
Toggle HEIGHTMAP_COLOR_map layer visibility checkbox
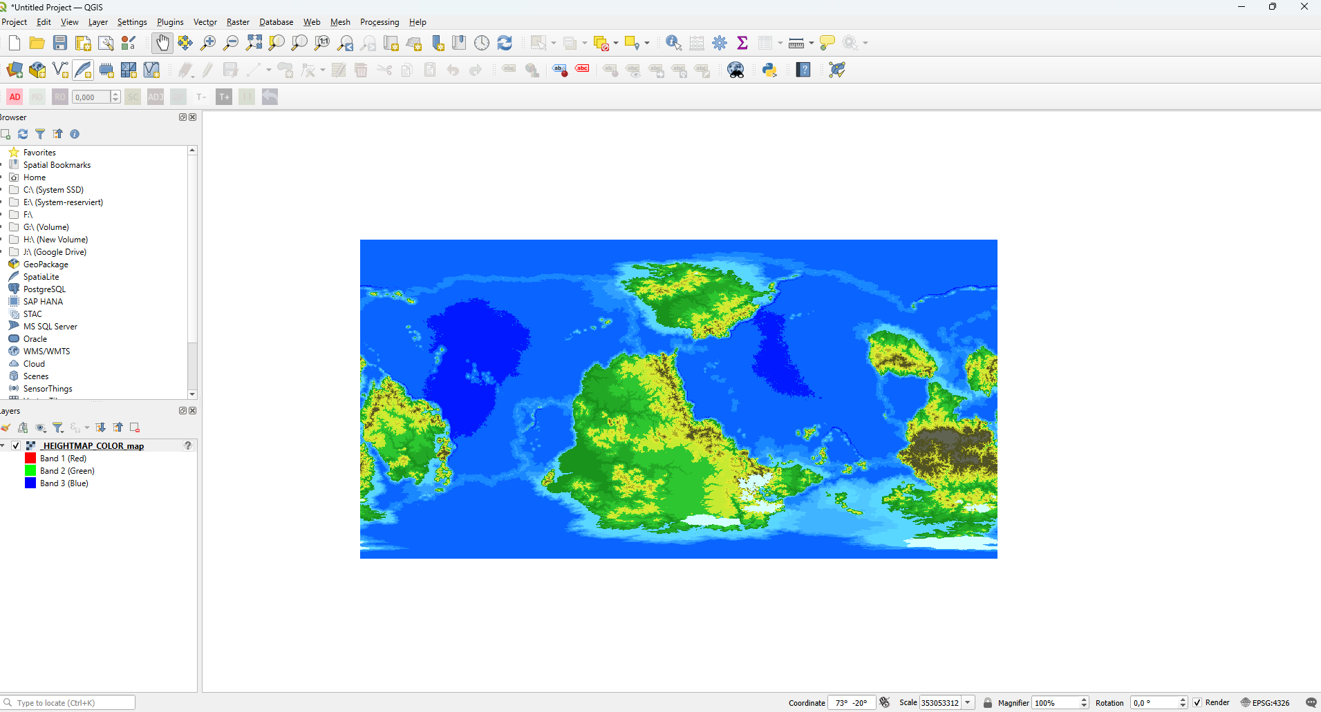click(16, 446)
